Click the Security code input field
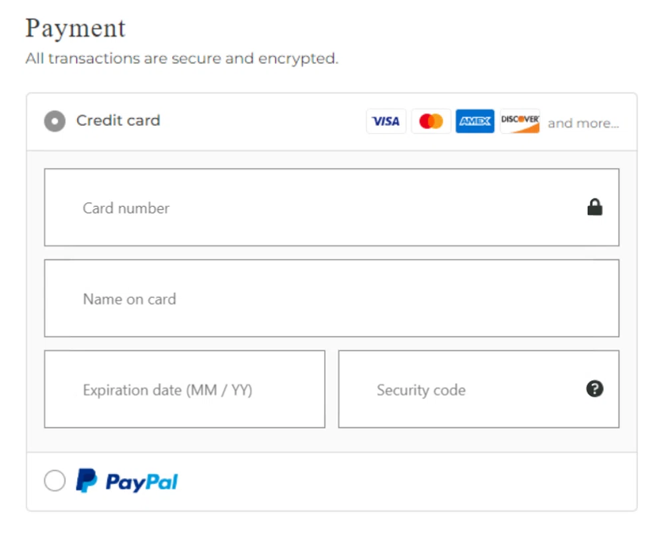Screen dimensions: 665x542 pos(465,389)
